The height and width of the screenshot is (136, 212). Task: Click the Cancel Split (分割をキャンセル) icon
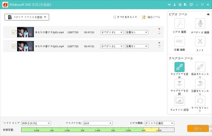pos(200,84)
